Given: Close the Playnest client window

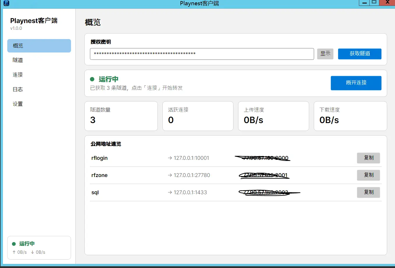Looking at the screenshot, I should coord(387,3).
